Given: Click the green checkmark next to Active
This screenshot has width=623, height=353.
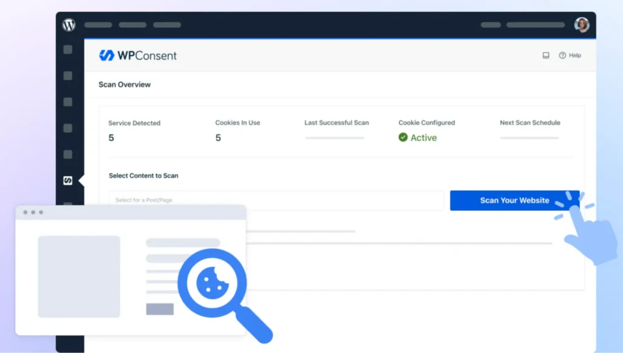Looking at the screenshot, I should (403, 137).
